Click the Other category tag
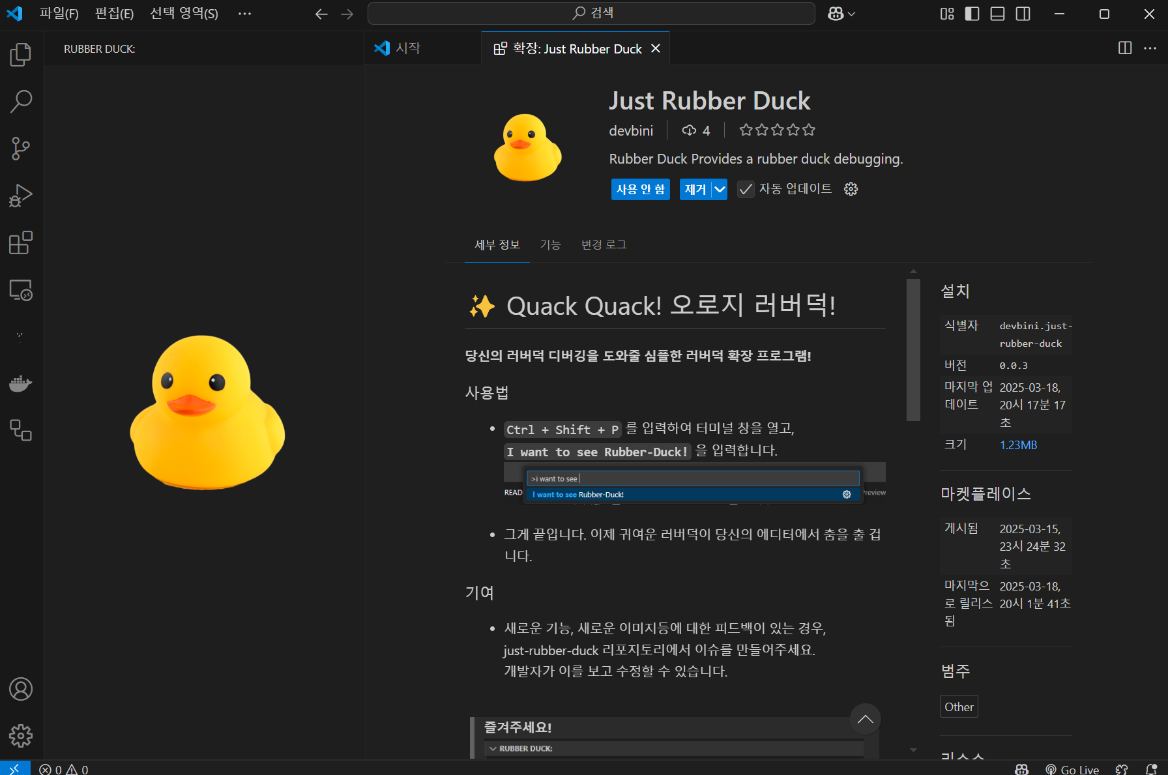 coord(959,707)
